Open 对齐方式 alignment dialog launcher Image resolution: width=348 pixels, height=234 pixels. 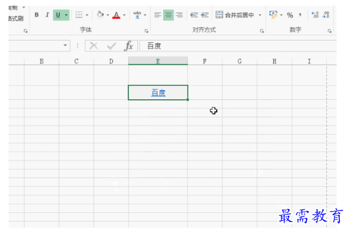pyautogui.click(x=262, y=31)
